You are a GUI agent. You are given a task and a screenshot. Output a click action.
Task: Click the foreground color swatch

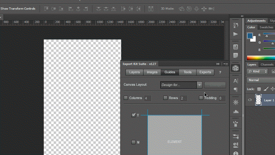250,36
